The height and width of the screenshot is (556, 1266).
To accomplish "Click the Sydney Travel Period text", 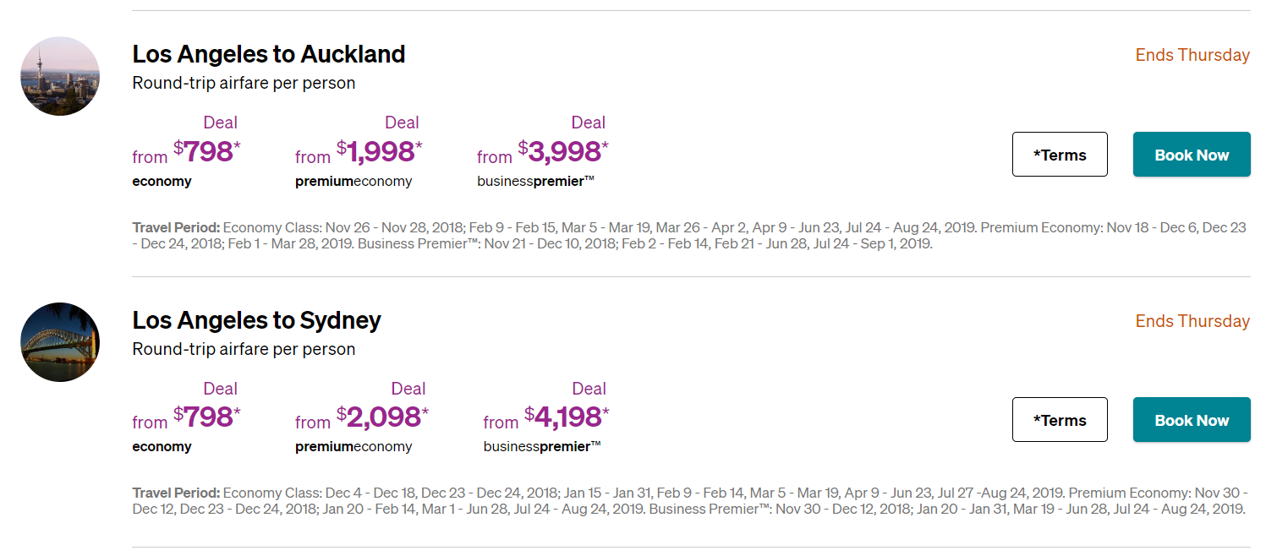I will coord(689,501).
